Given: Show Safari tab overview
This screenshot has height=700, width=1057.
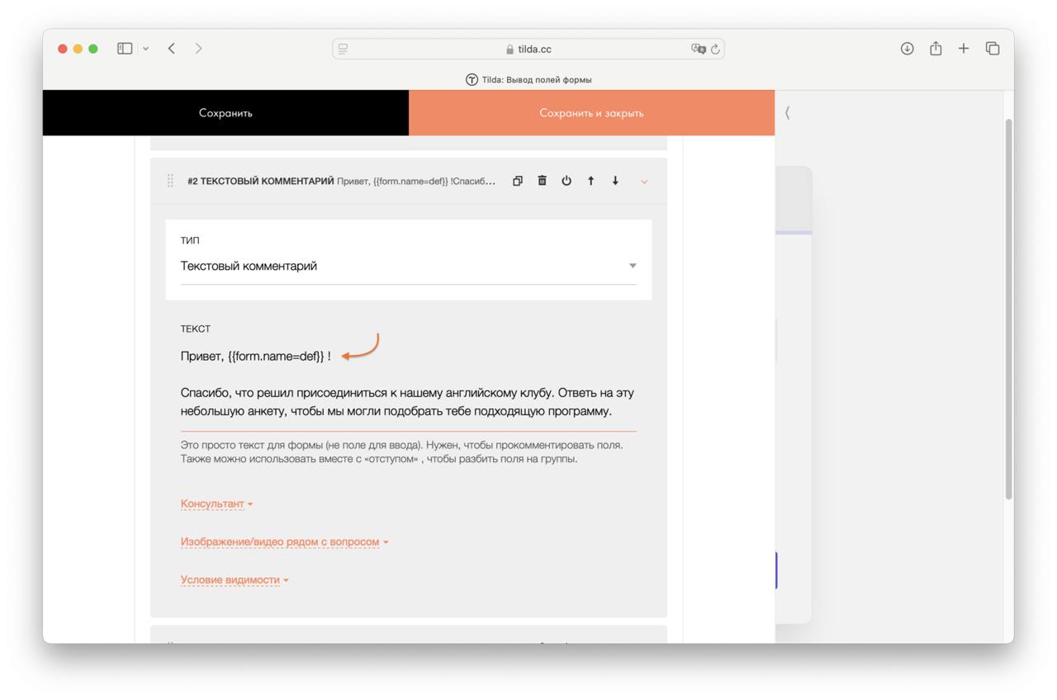Looking at the screenshot, I should click(x=993, y=49).
